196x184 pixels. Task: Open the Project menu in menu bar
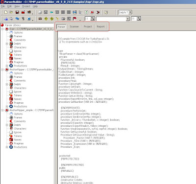click(x=26, y=6)
